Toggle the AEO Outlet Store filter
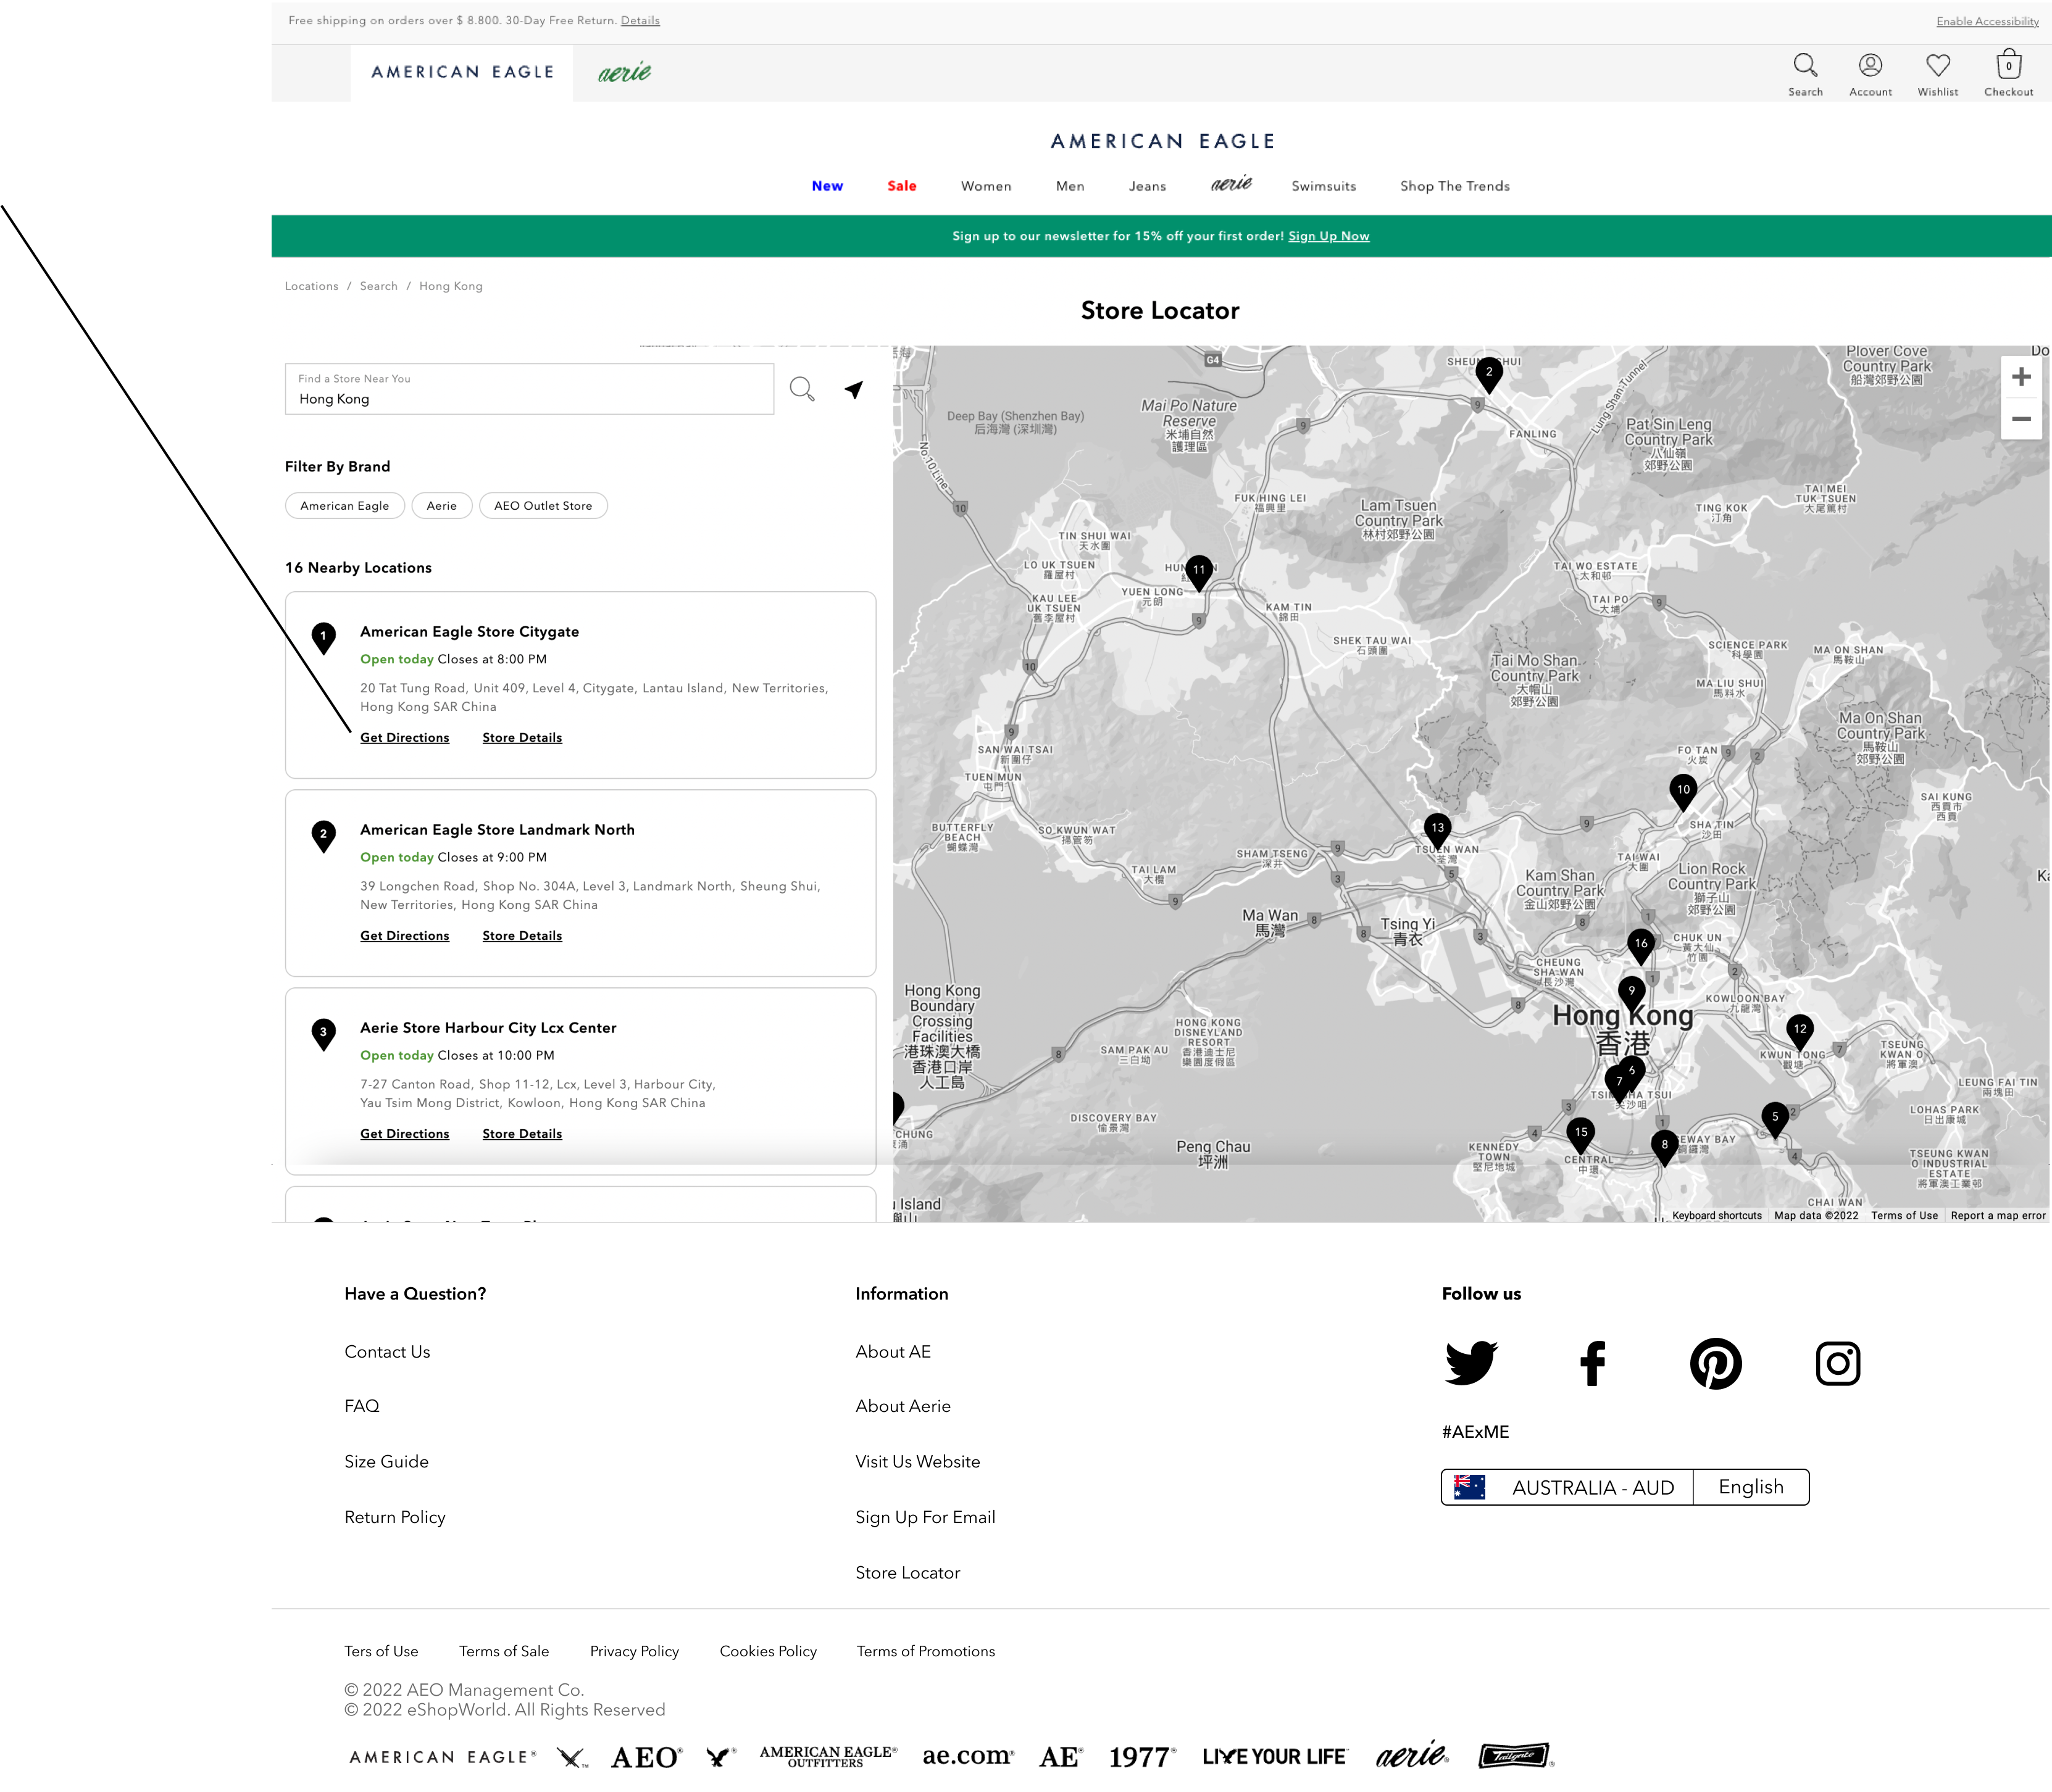The width and height of the screenshot is (2052, 1792). coord(542,506)
